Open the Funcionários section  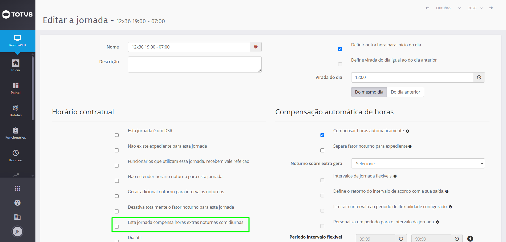[16, 133]
